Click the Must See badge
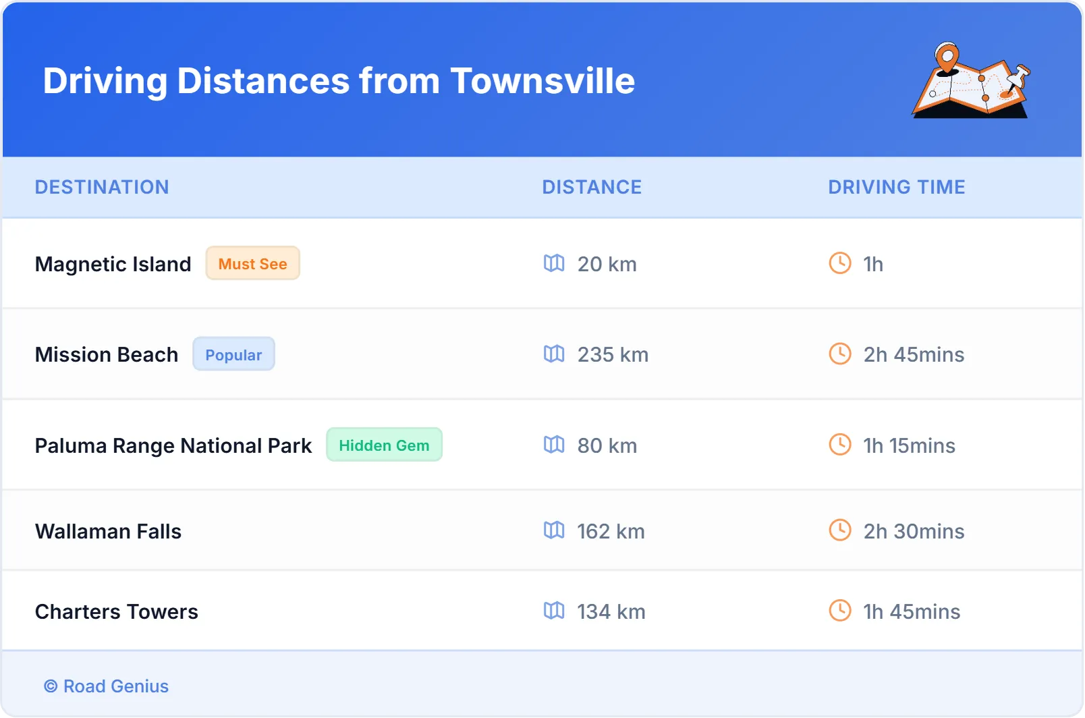Image resolution: width=1085 pixels, height=718 pixels. (252, 263)
